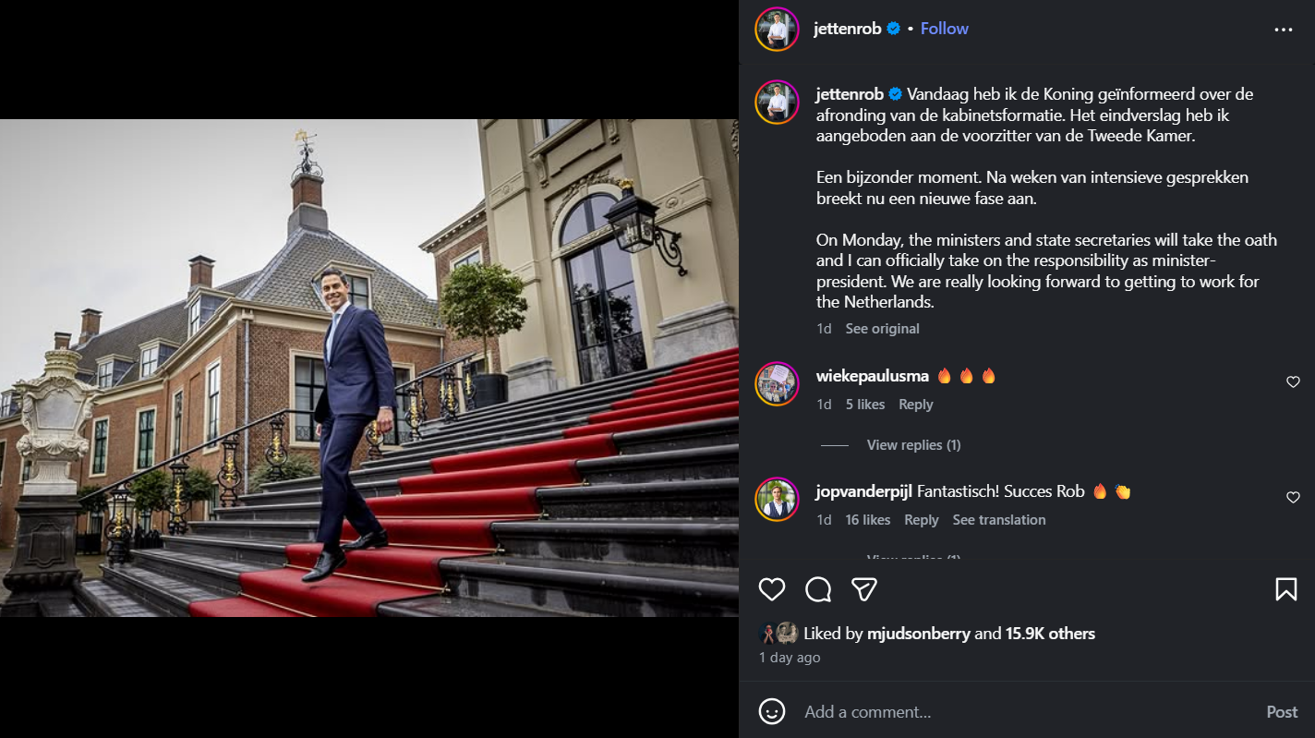Like wiekepaulusma's comment

click(1293, 382)
